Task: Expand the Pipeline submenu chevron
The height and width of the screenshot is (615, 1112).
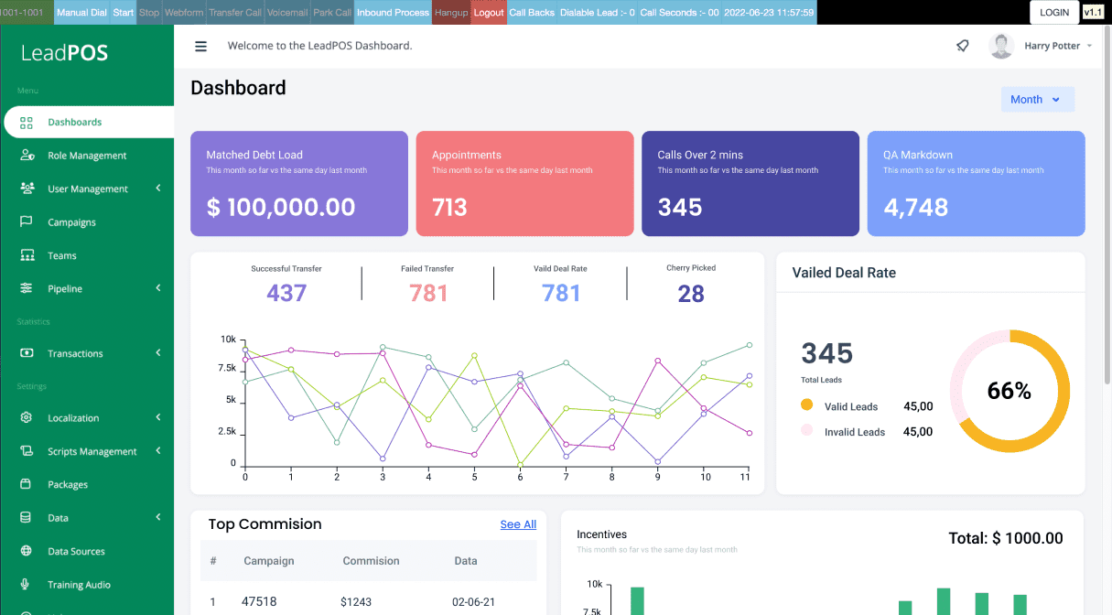Action: [158, 288]
